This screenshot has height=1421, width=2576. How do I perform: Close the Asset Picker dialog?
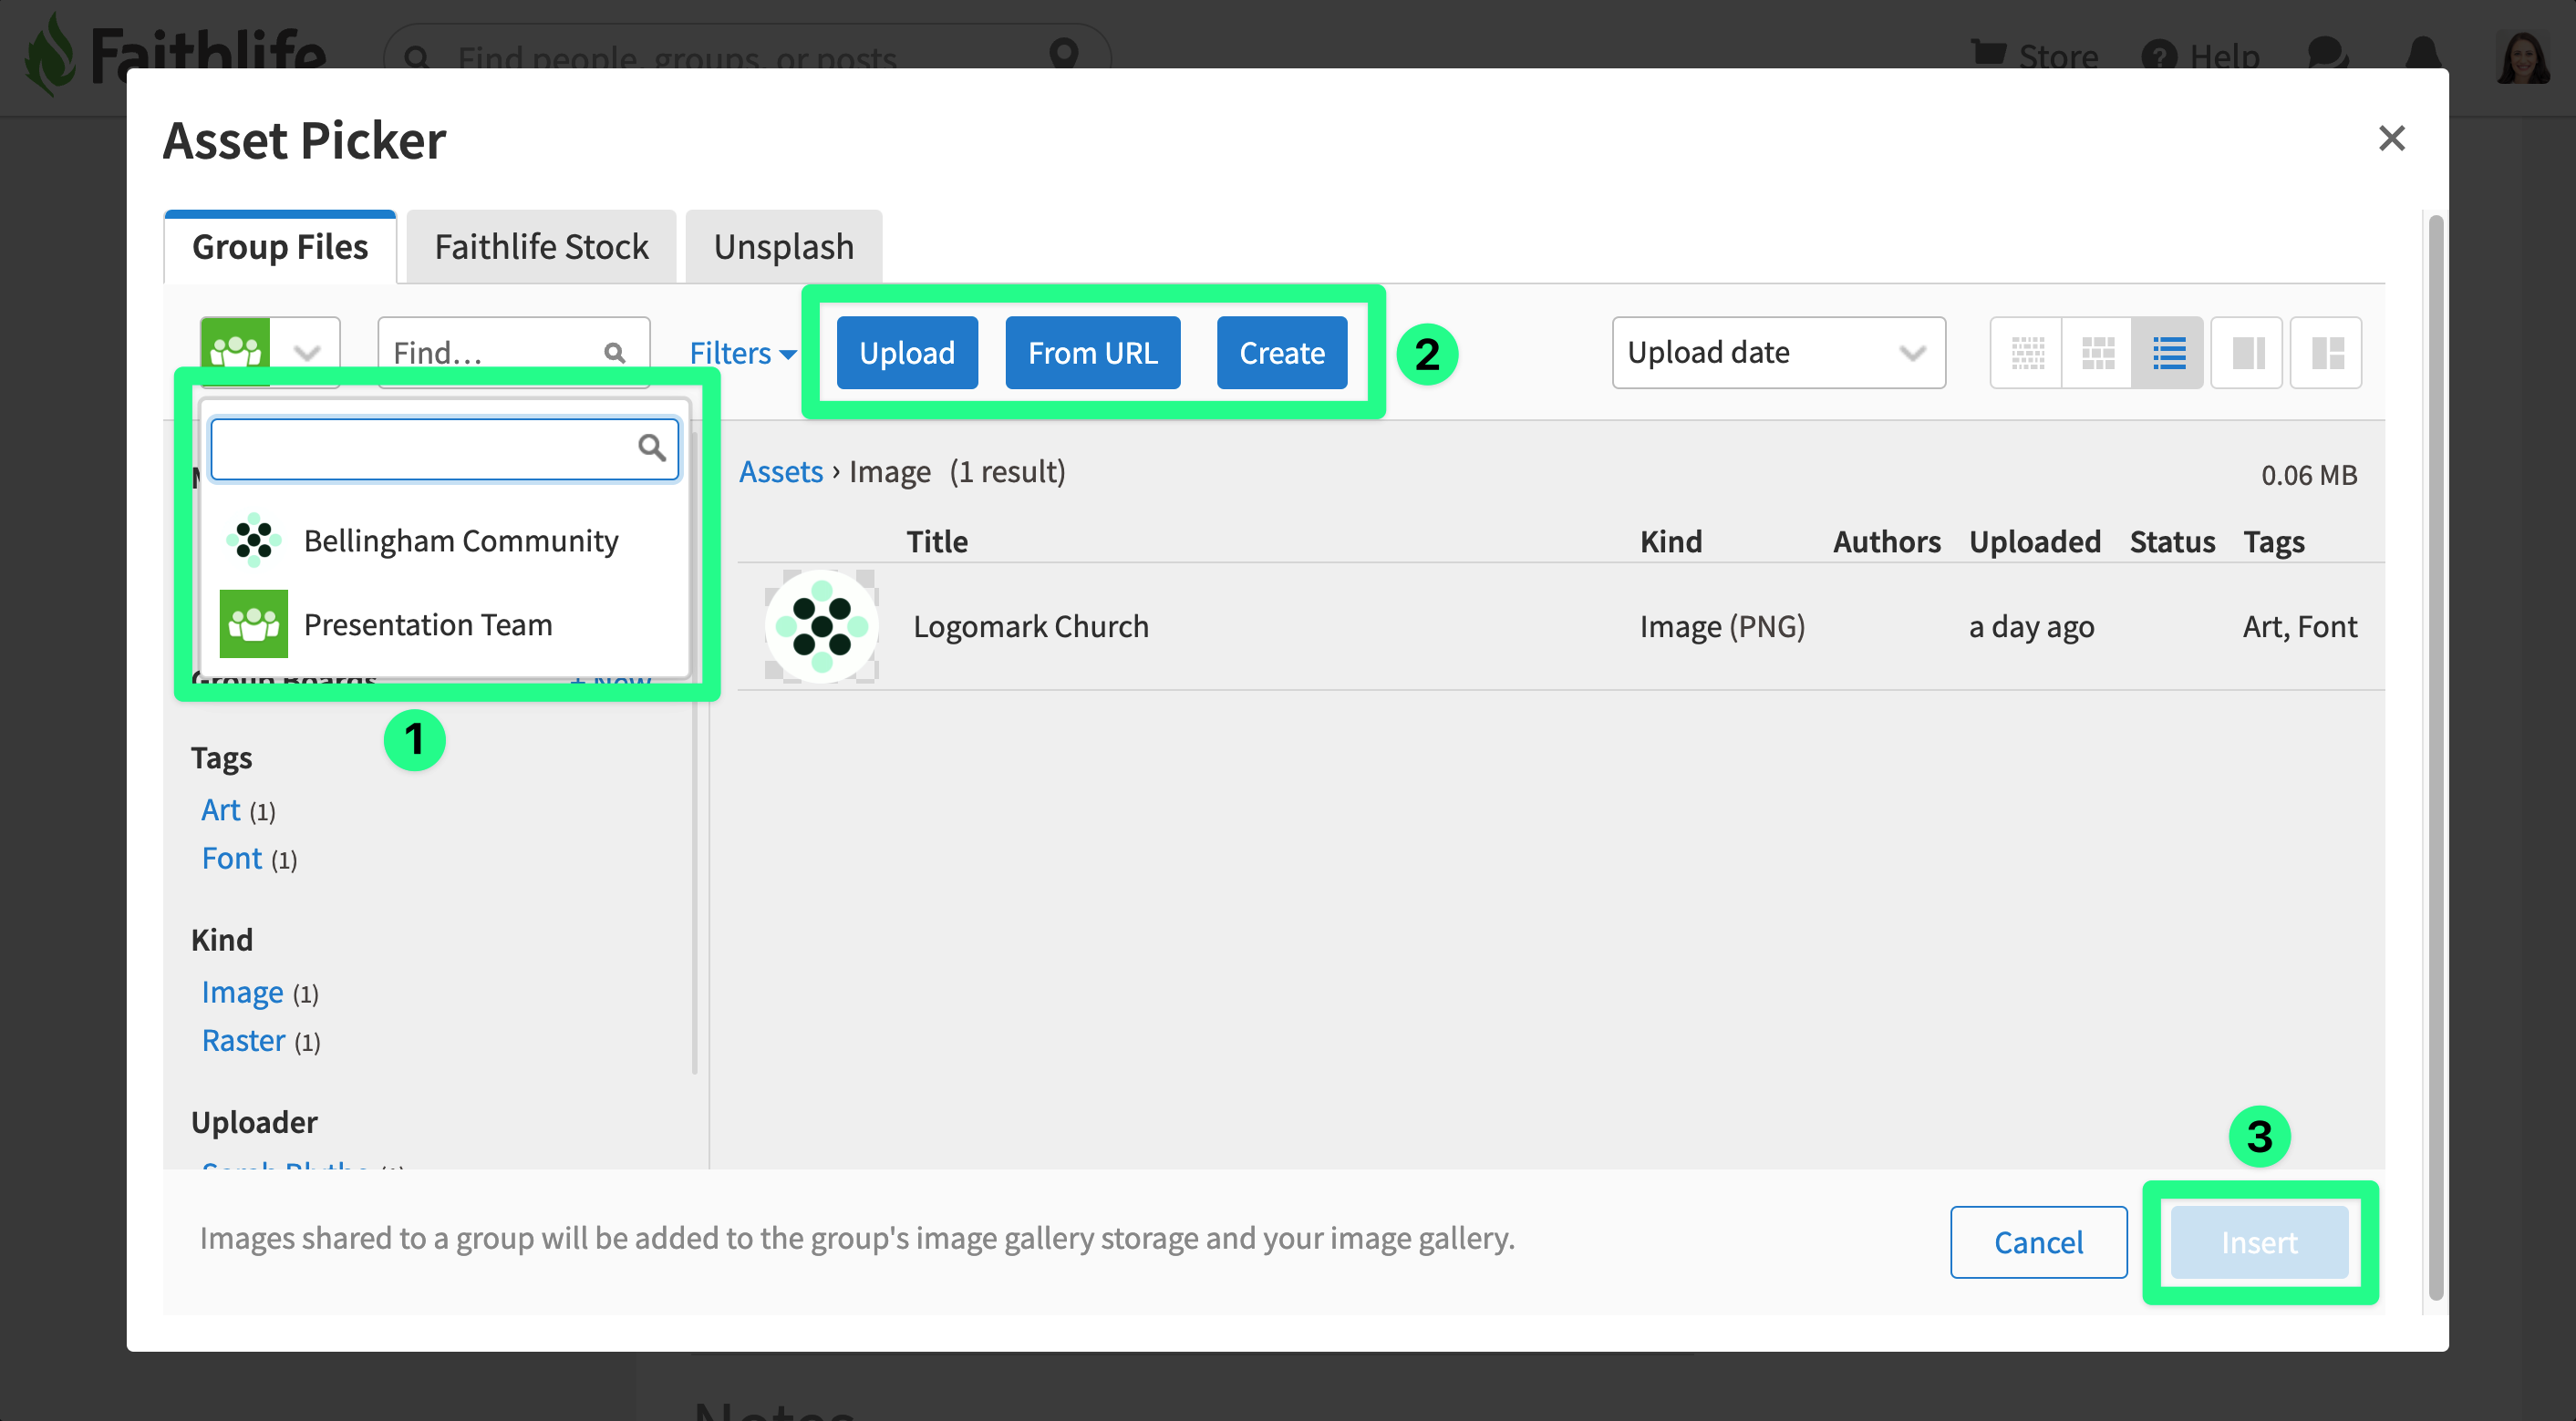coord(2391,138)
